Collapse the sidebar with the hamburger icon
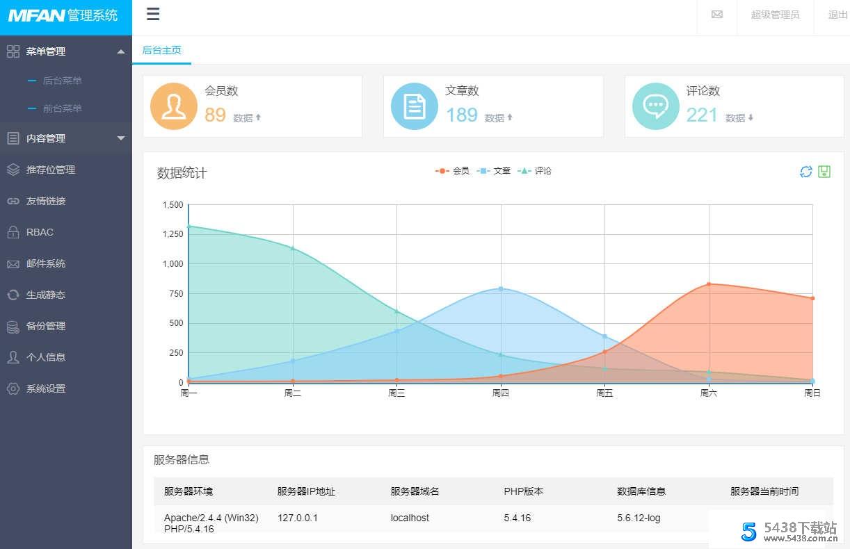Viewport: 850px width, 549px height. pyautogui.click(x=152, y=13)
